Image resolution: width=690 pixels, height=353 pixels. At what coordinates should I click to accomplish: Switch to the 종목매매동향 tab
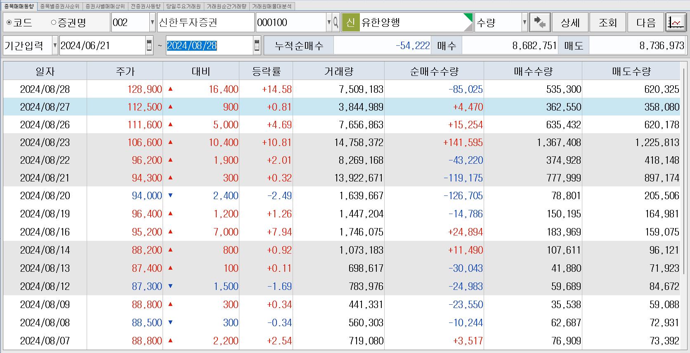tap(19, 6)
